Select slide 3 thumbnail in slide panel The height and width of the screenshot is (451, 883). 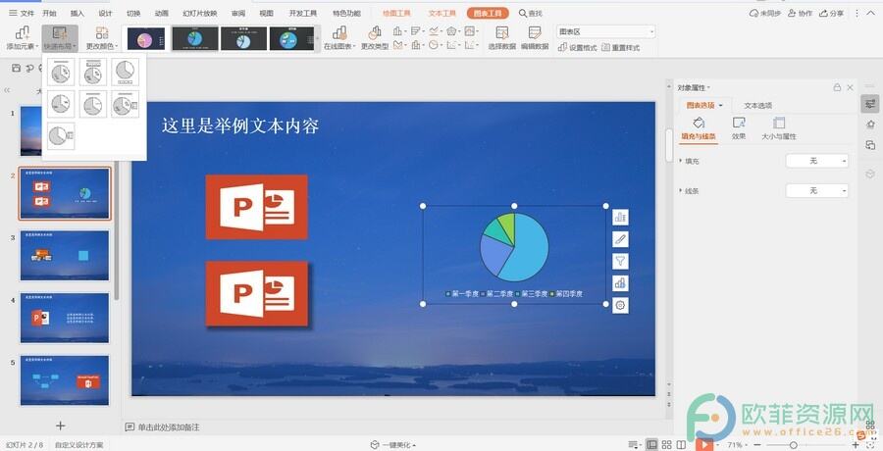coord(65,255)
